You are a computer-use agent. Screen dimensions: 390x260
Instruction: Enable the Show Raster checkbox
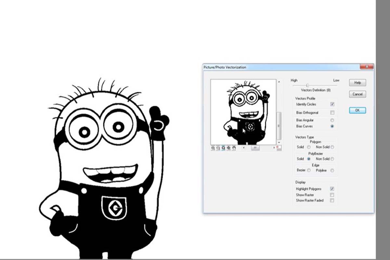[x=332, y=195]
